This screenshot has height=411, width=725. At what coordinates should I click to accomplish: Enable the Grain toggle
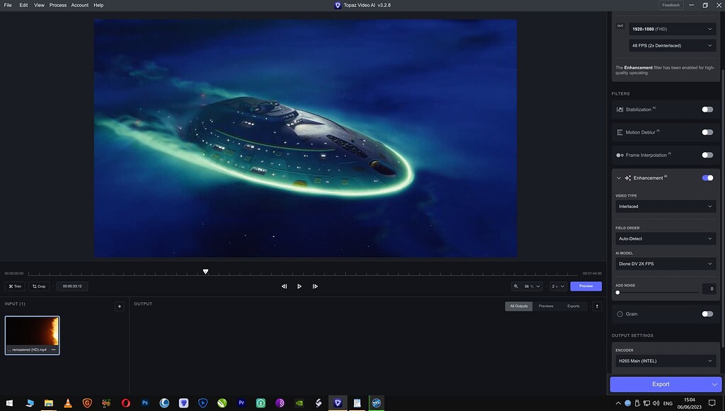pos(707,314)
